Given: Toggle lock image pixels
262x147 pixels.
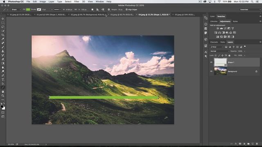Looking at the screenshot, I should pos(219,56).
